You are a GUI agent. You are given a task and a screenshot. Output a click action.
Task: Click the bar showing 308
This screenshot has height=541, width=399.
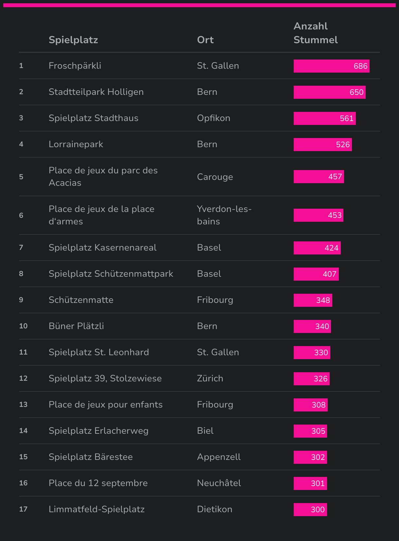[310, 405]
